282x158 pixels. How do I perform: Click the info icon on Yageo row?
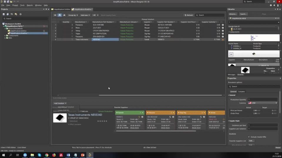(x=223, y=34)
